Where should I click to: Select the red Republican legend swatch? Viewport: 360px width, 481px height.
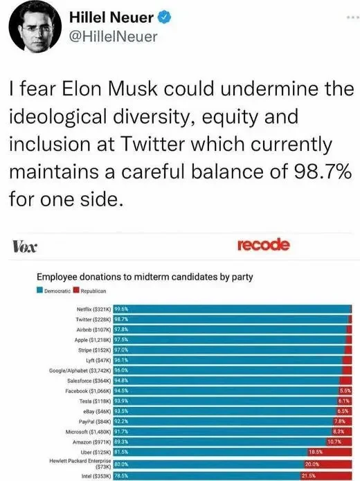(x=76, y=290)
